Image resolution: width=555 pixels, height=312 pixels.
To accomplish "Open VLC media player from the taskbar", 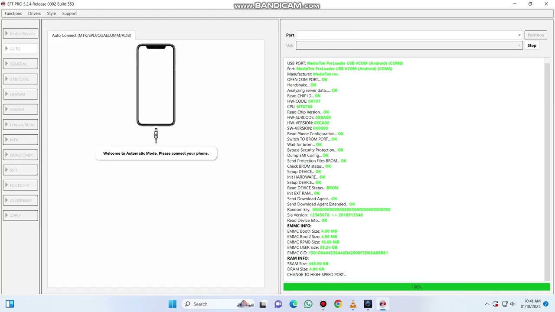I will 353,304.
